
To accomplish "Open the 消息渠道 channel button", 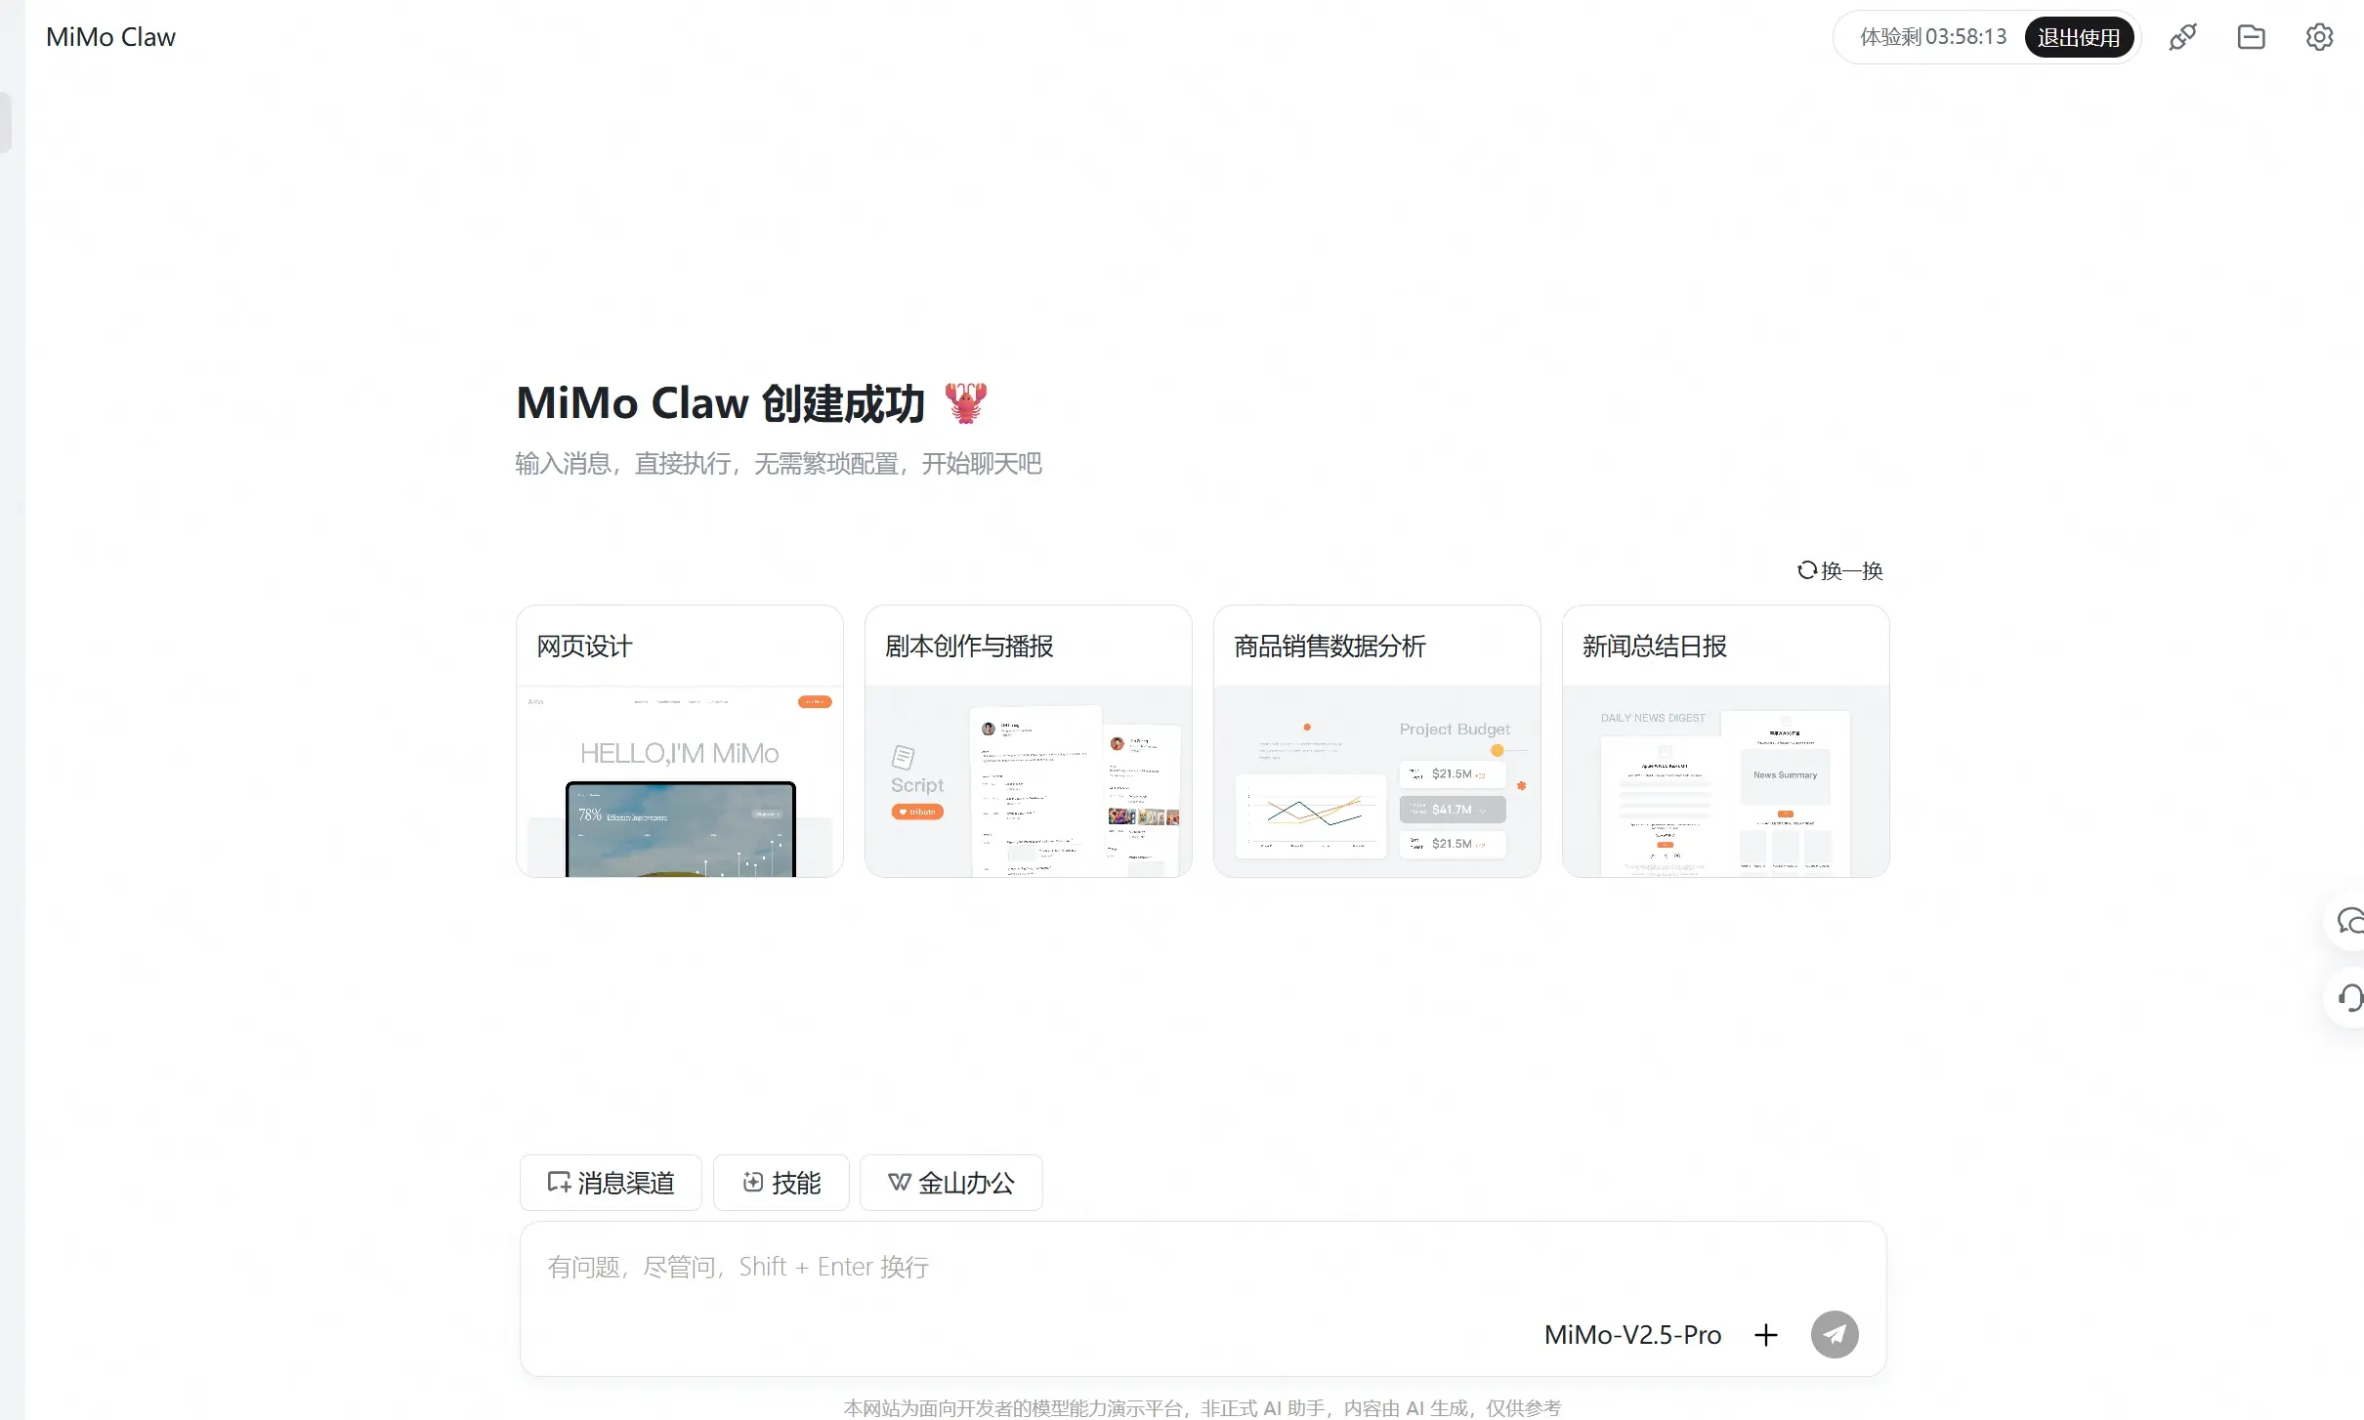I will click(x=611, y=1183).
